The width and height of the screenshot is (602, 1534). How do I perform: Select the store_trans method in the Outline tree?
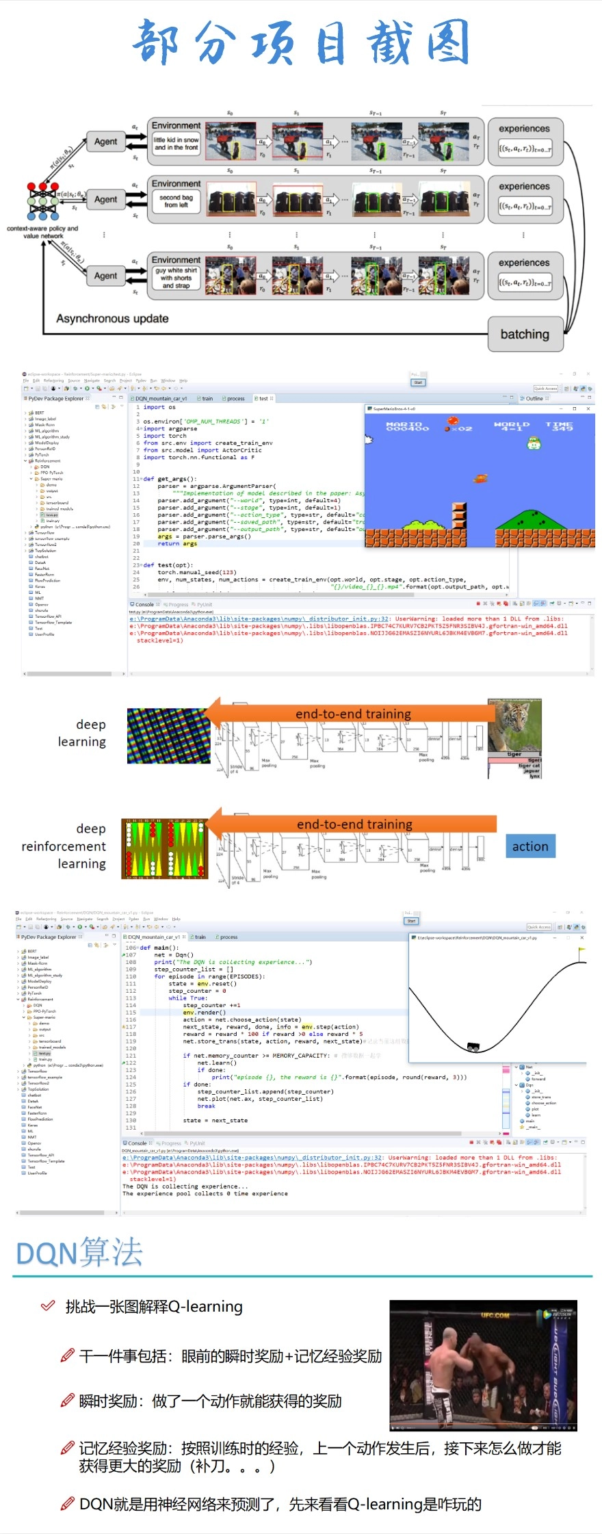pos(540,1097)
